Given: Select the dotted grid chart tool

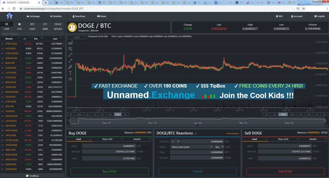Looking at the screenshot, I should tap(70, 79).
